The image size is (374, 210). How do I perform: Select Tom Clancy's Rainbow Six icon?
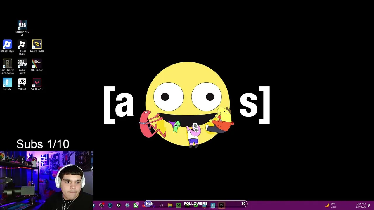[x=7, y=66]
